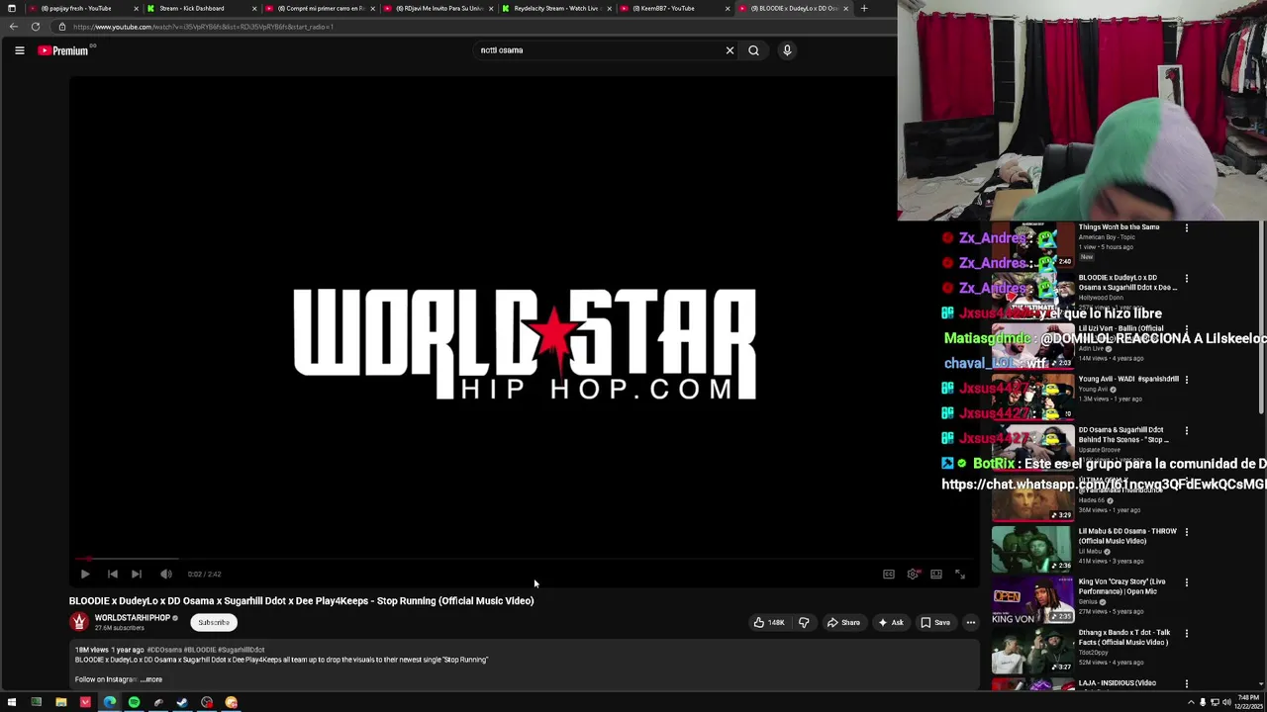This screenshot has height=712, width=1267.
Task: Open File Explorer from the taskbar
Action: [60, 702]
